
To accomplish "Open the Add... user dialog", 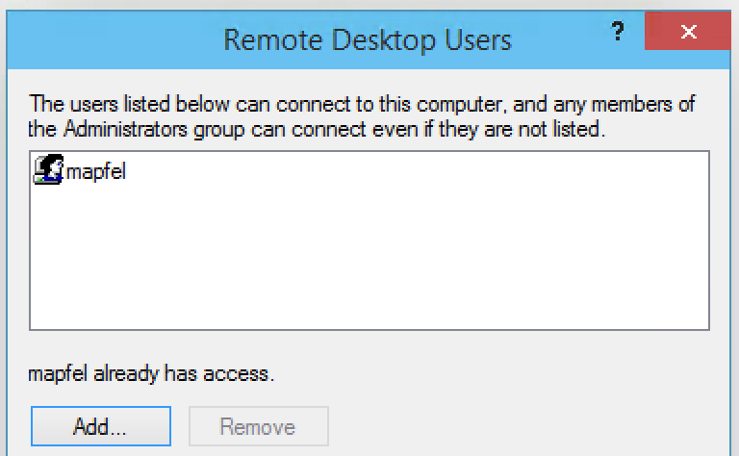I will [101, 426].
